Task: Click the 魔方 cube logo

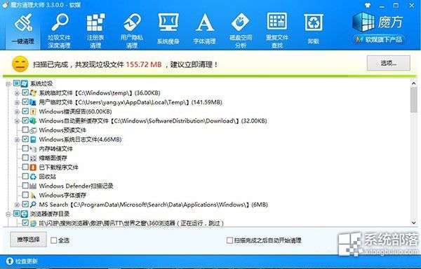Action: 363,22
